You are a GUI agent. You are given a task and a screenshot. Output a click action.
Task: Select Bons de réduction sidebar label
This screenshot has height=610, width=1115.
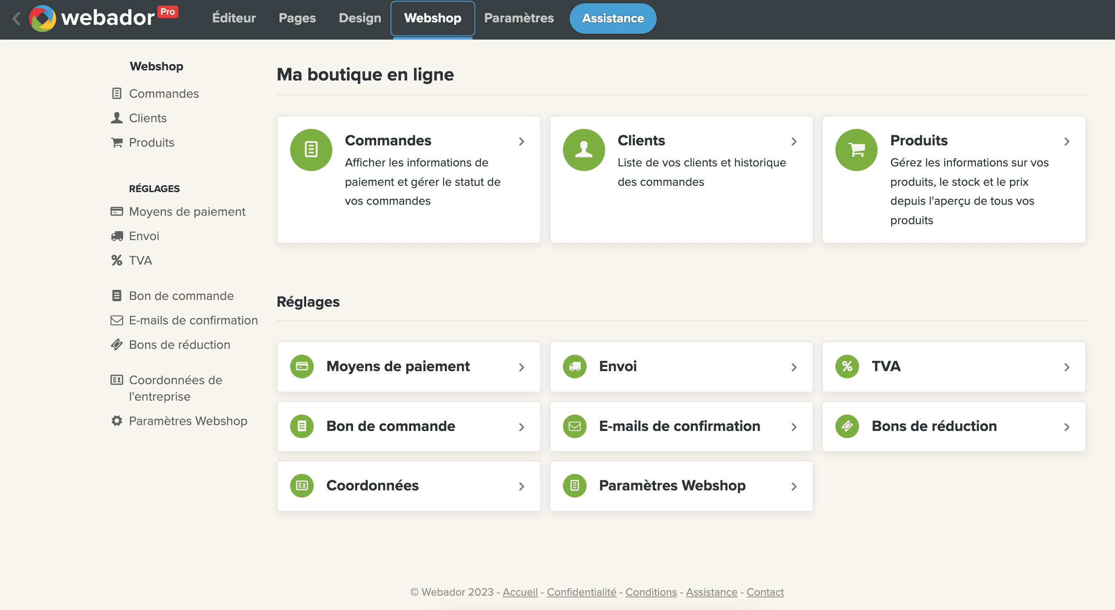click(x=180, y=345)
